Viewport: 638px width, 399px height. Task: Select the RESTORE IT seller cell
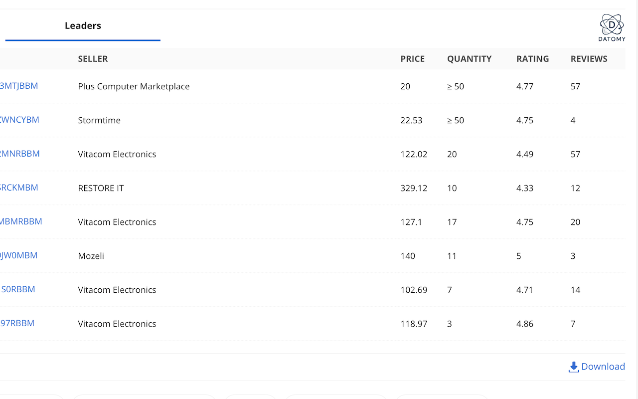coord(101,188)
